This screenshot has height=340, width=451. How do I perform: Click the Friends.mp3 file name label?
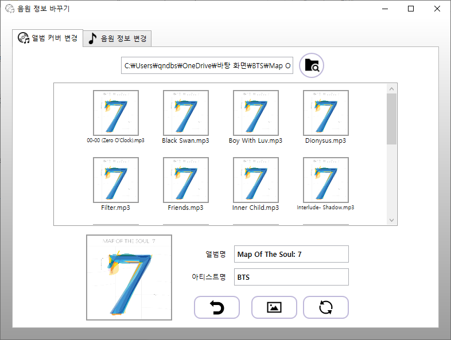(185, 208)
